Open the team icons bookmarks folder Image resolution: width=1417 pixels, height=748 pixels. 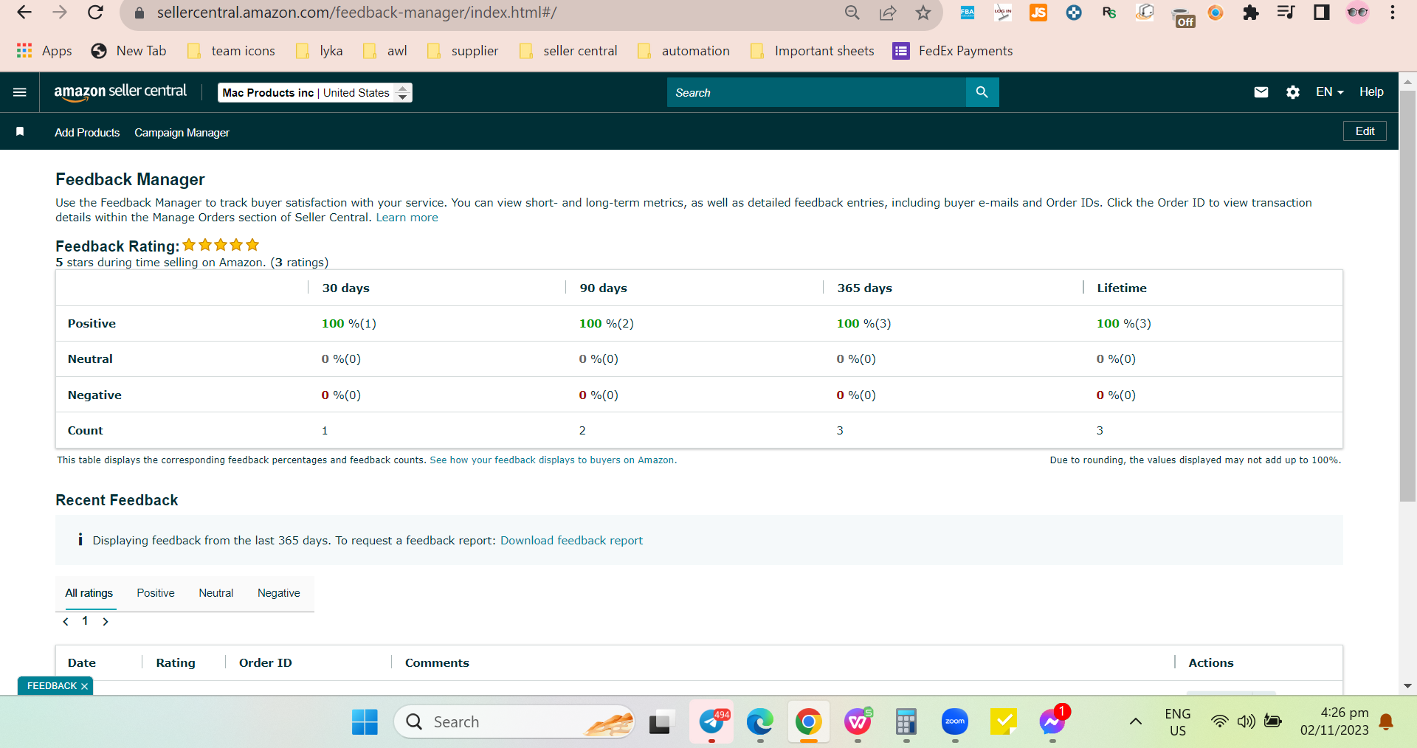point(231,50)
